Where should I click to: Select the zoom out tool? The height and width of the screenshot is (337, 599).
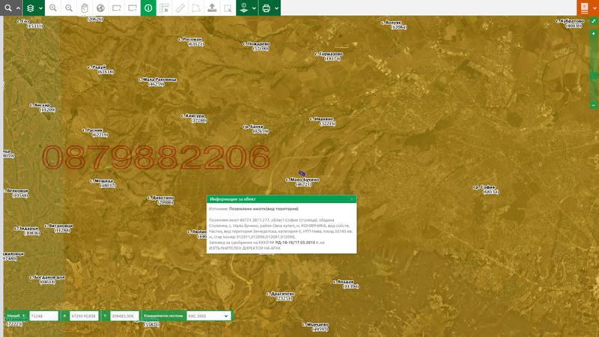tap(69, 8)
